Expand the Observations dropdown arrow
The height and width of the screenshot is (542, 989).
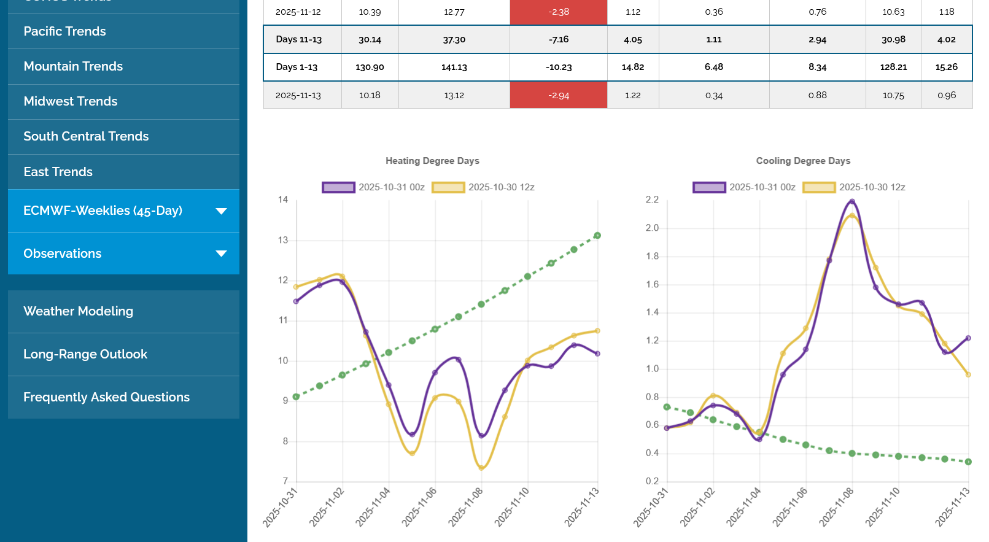click(x=221, y=254)
